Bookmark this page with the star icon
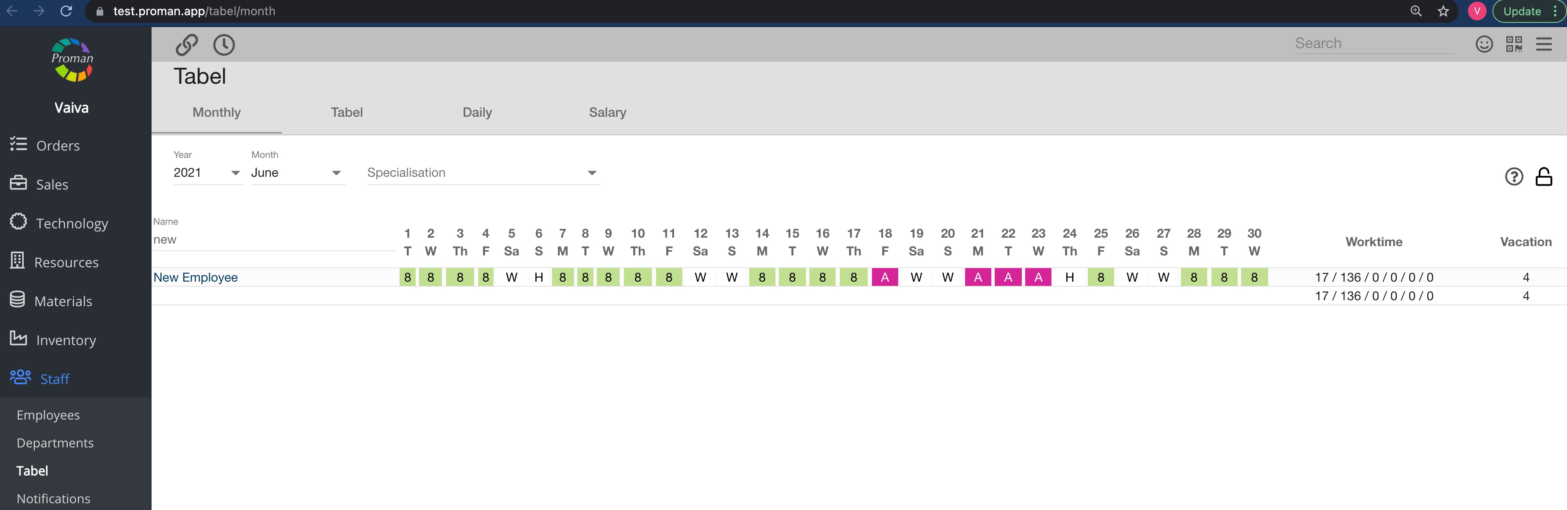Image resolution: width=1567 pixels, height=510 pixels. click(x=1443, y=11)
